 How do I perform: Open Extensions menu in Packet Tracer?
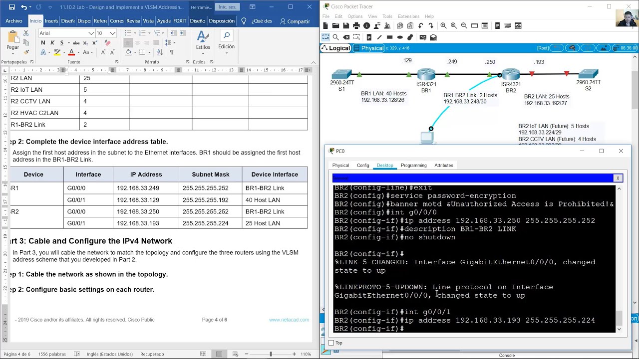[x=408, y=16]
